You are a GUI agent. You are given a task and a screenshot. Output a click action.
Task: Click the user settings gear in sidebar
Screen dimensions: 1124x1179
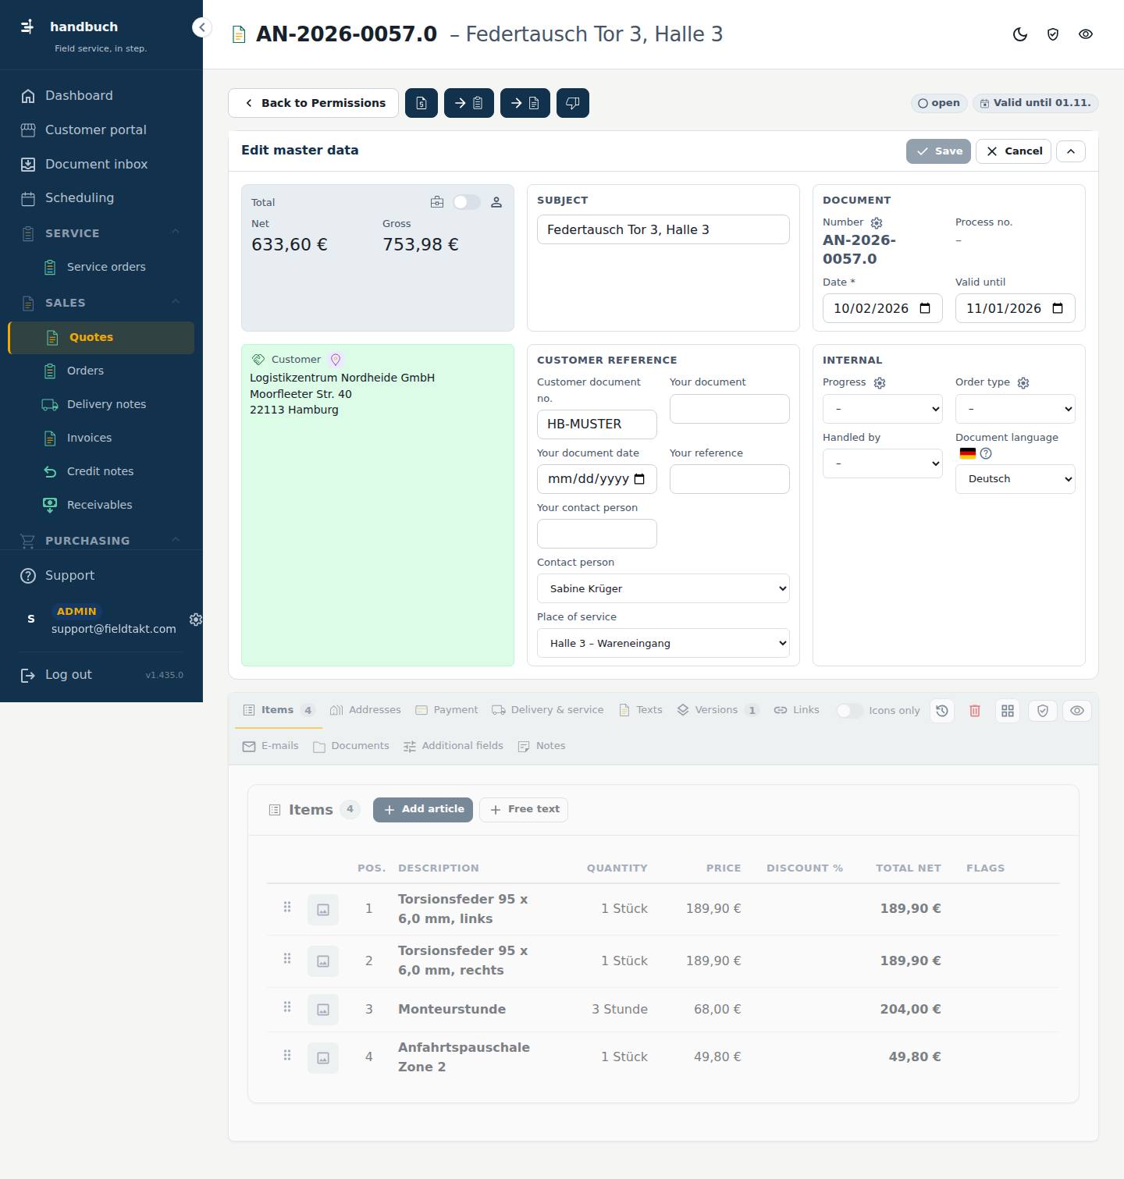tap(196, 620)
